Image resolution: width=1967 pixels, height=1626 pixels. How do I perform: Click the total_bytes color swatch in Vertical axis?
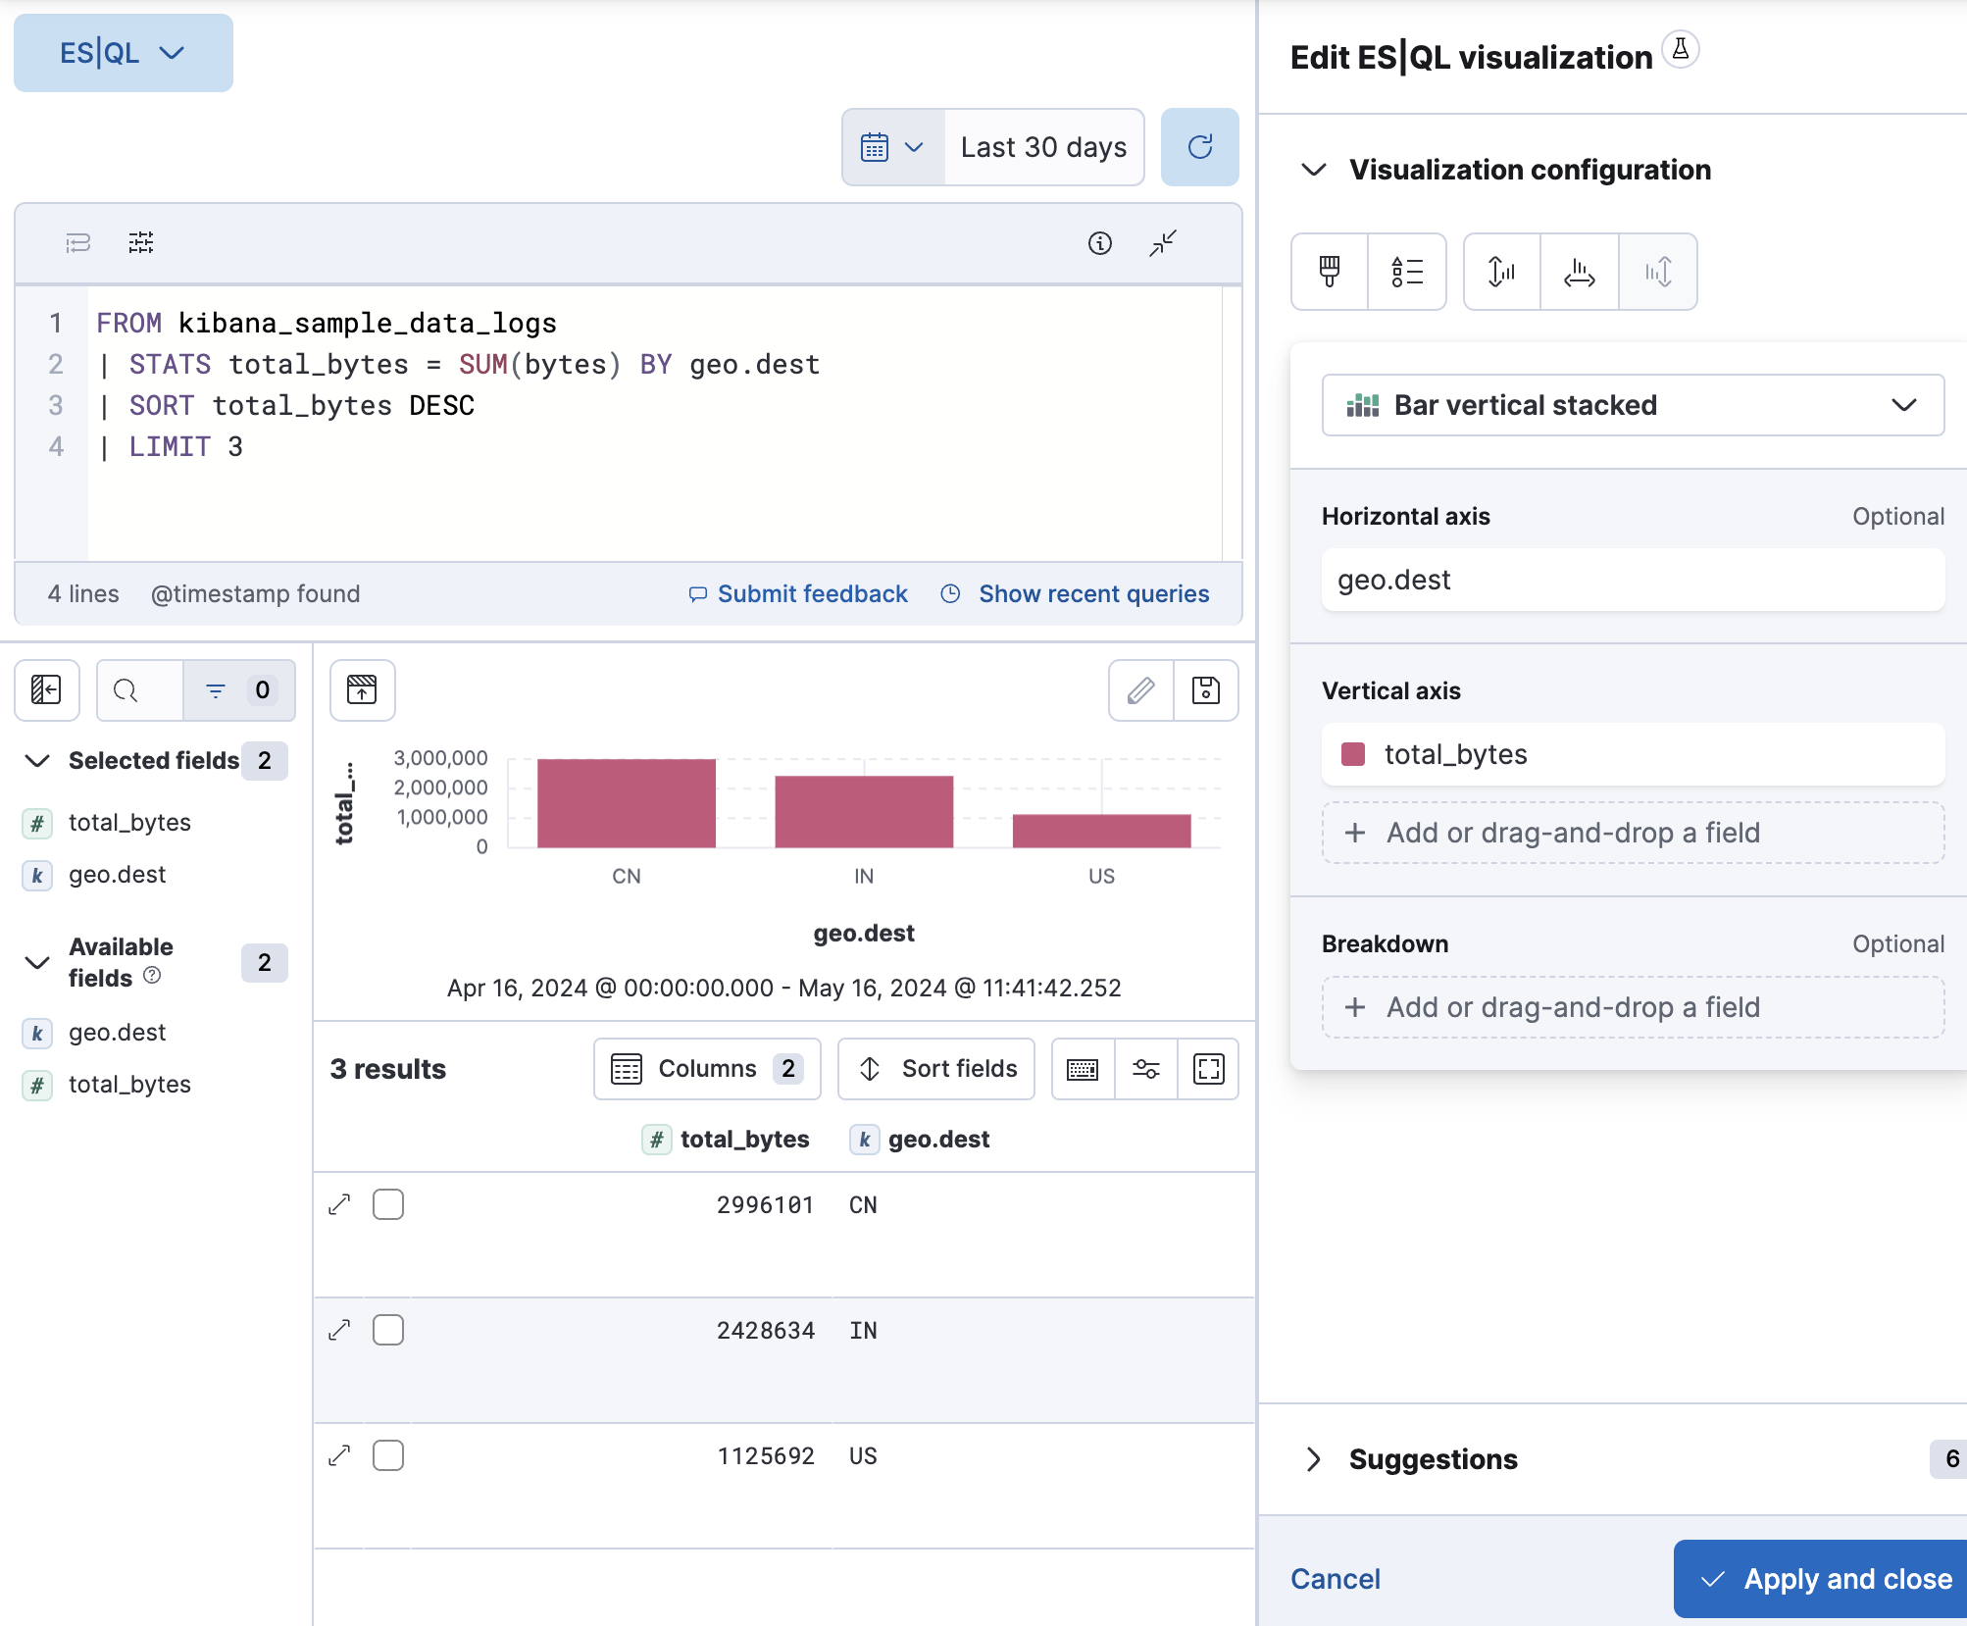pos(1355,754)
